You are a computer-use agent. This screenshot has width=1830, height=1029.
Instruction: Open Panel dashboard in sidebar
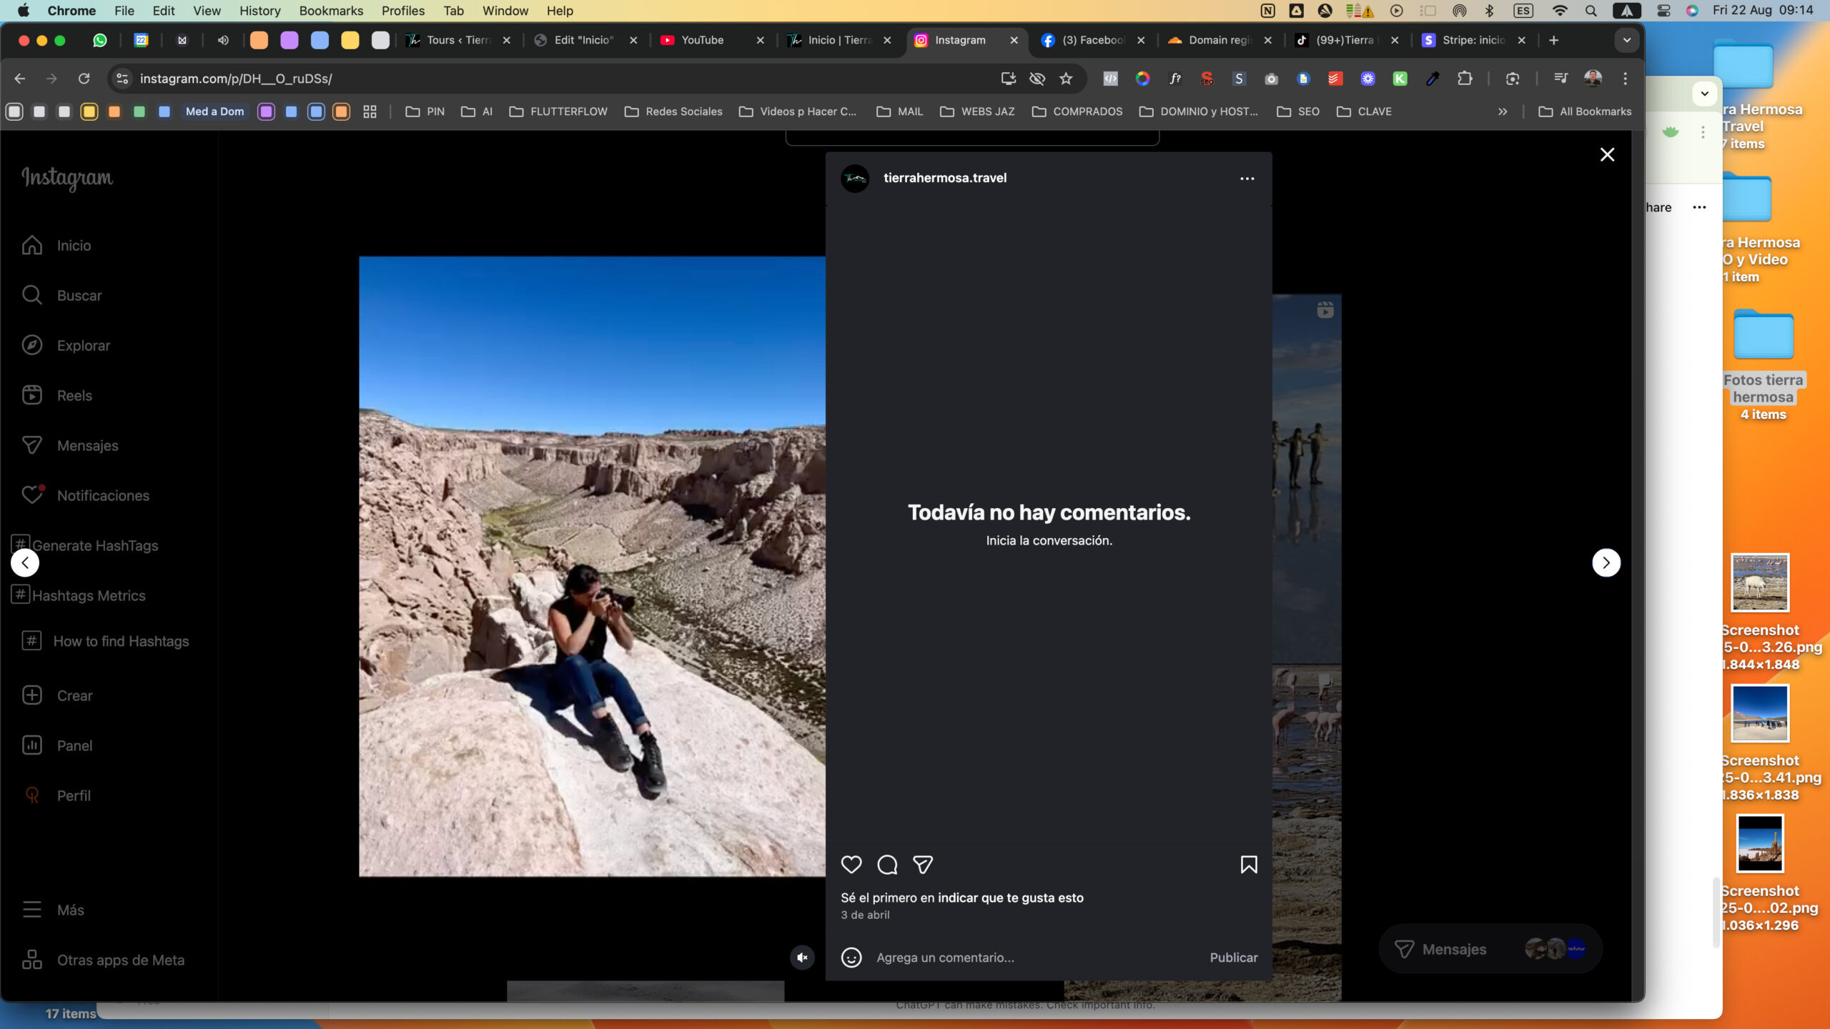(x=56, y=746)
